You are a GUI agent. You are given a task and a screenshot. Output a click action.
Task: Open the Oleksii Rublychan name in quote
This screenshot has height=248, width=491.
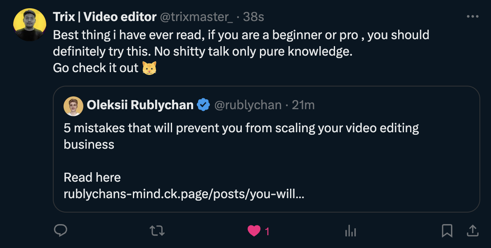pyautogui.click(x=140, y=105)
